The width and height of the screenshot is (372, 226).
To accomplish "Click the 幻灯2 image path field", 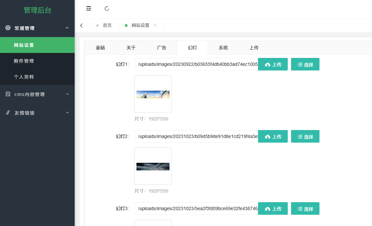I will (x=196, y=136).
